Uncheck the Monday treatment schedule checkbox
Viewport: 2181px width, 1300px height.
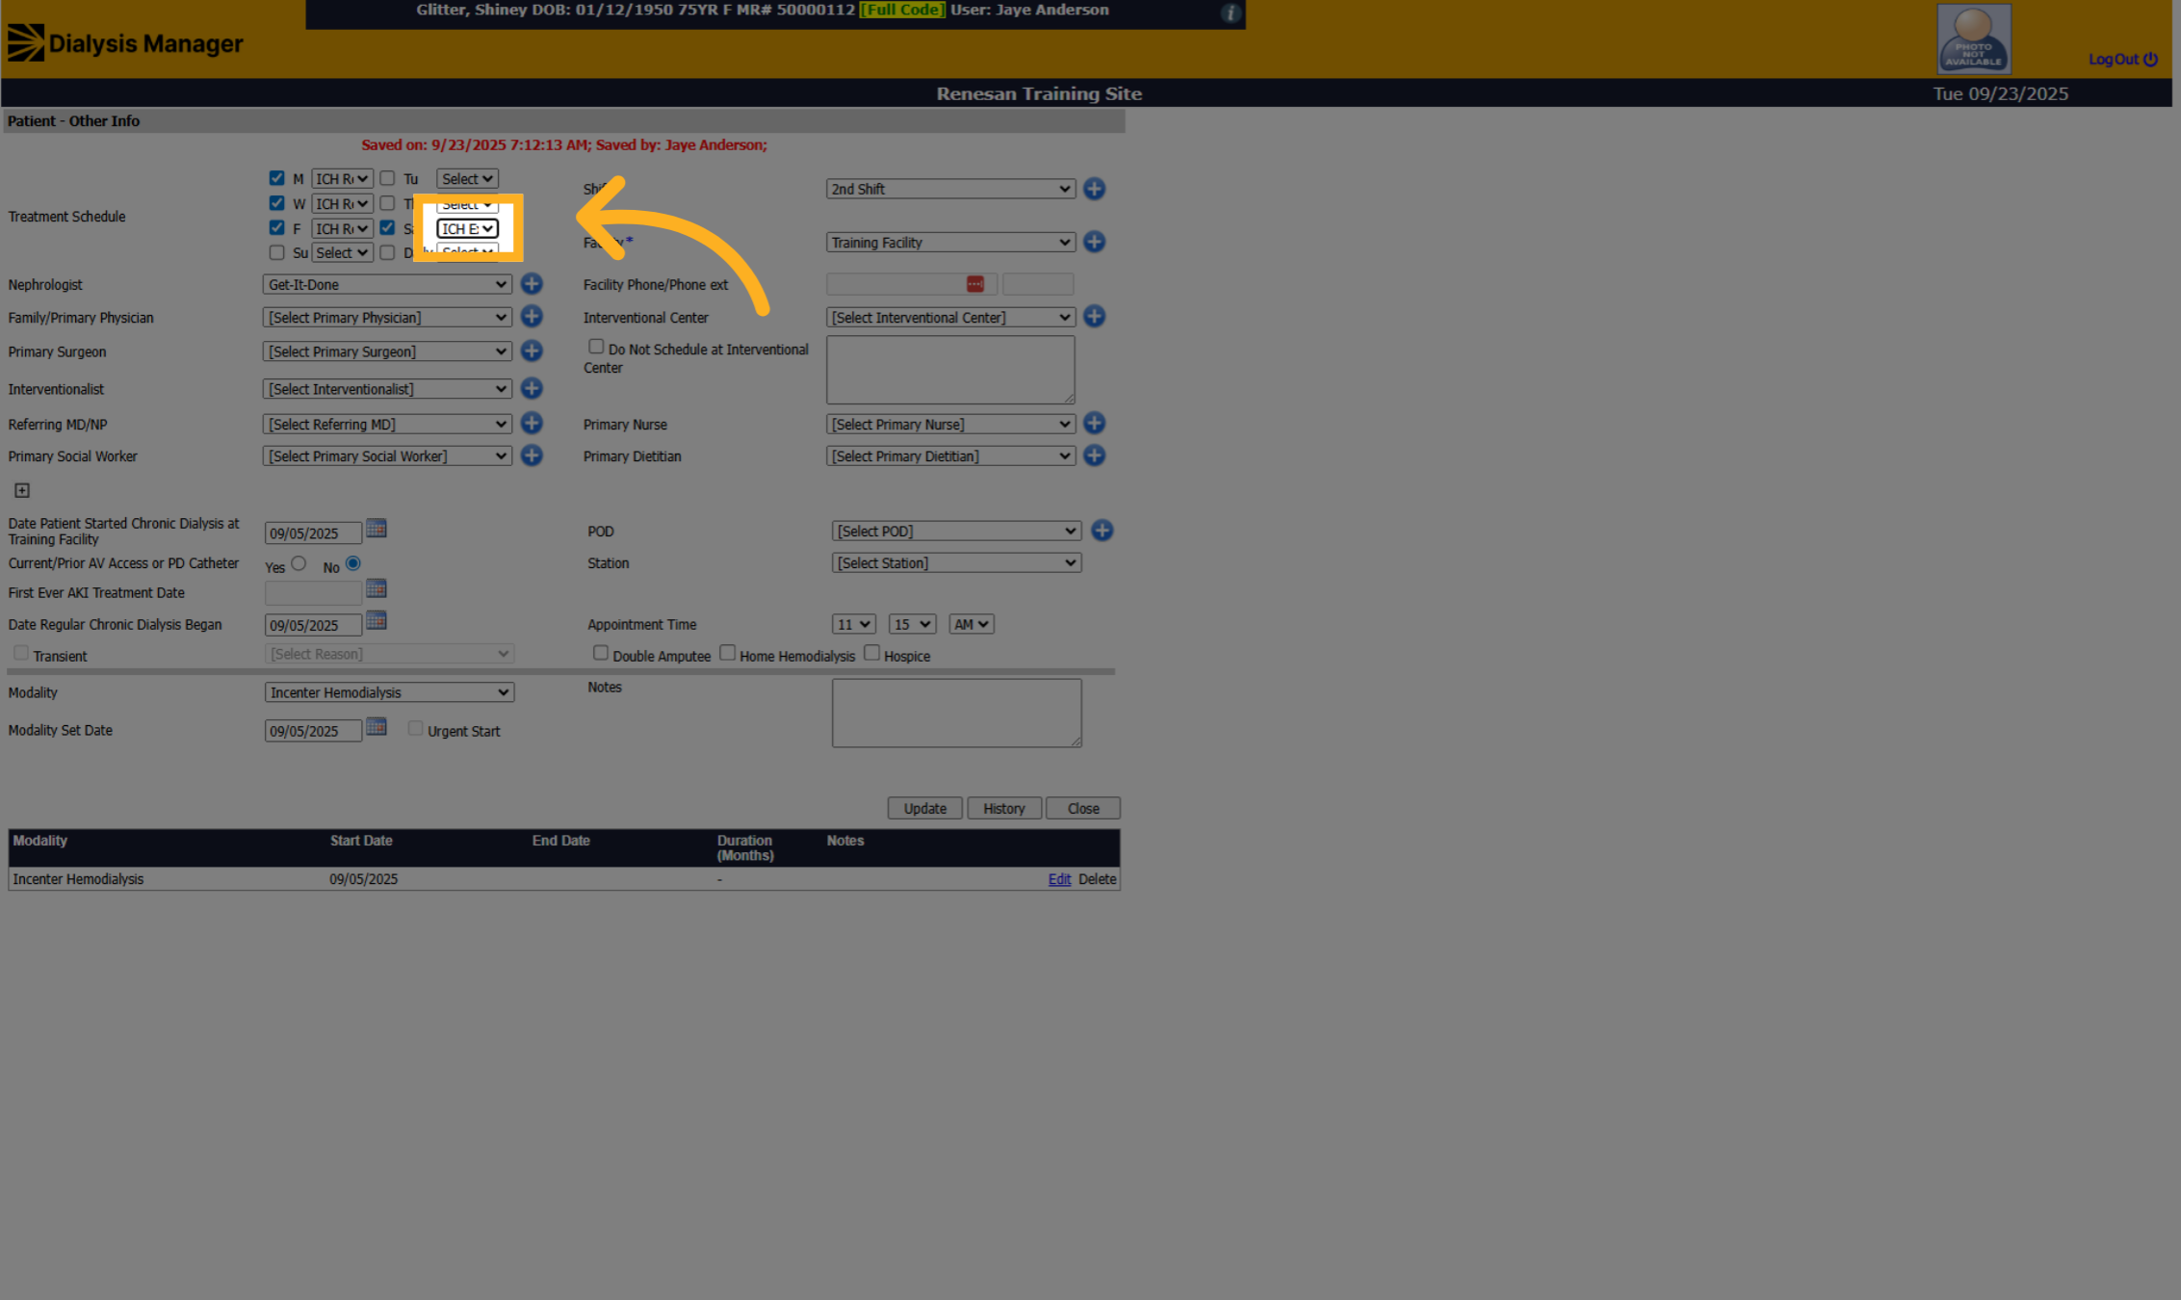pos(277,178)
